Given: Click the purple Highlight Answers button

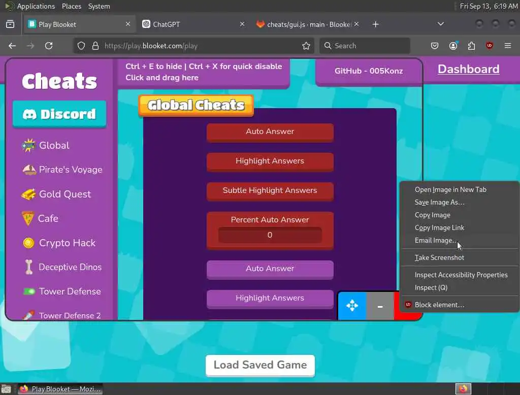Looking at the screenshot, I should coord(270,299).
